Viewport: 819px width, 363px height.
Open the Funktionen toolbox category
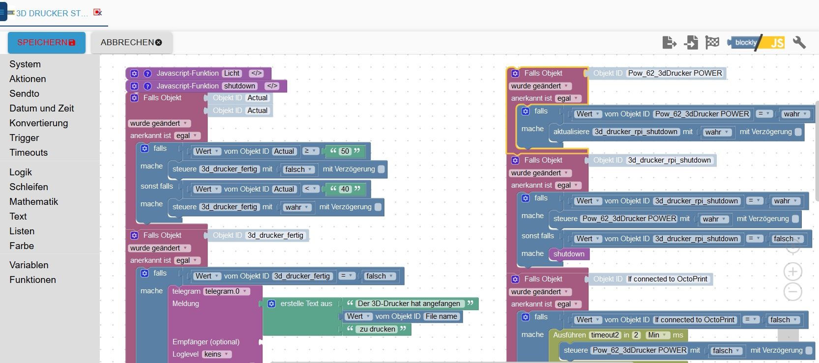(x=32, y=279)
